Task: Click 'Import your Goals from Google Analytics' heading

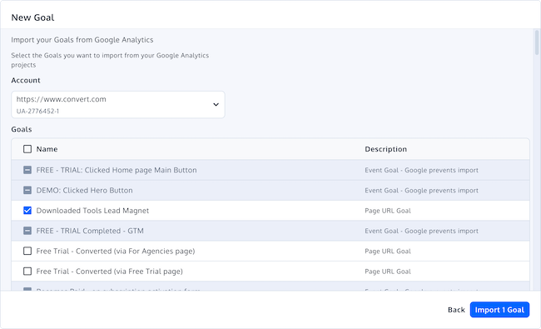Action: 82,40
